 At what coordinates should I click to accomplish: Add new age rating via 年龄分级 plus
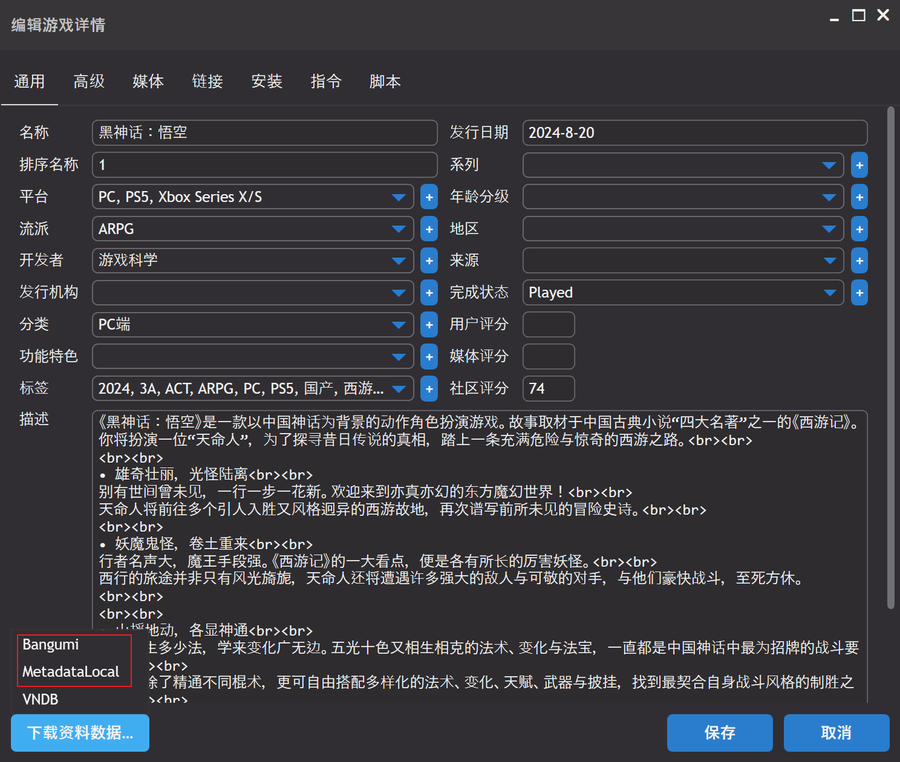pyautogui.click(x=859, y=197)
